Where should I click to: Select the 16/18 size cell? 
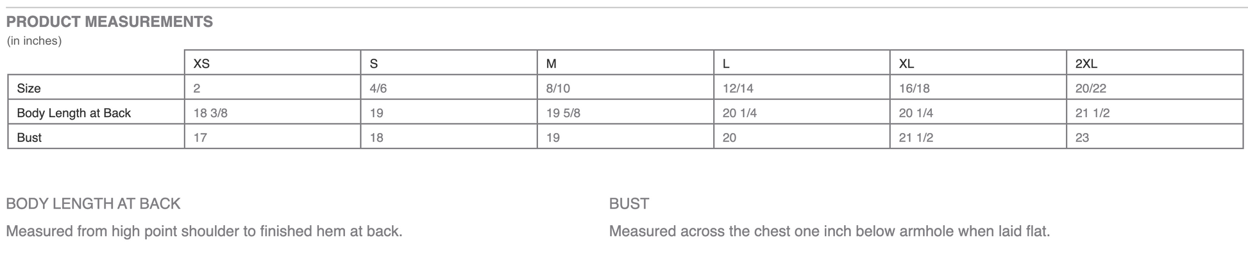tap(914, 89)
